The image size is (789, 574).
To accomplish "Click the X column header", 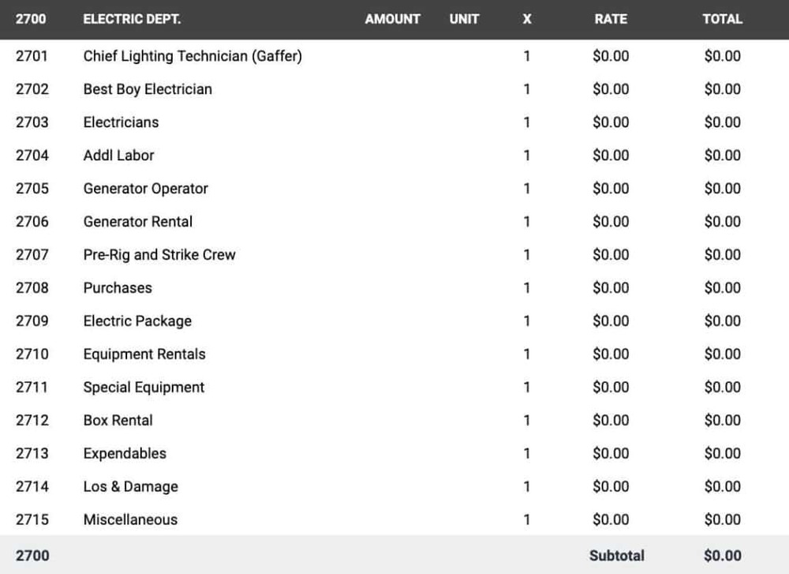I will 526,20.
